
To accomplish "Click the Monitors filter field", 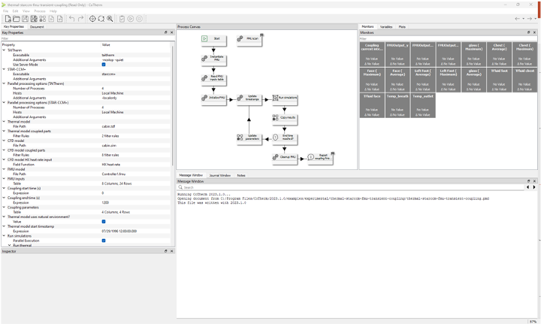I will point(448,38).
